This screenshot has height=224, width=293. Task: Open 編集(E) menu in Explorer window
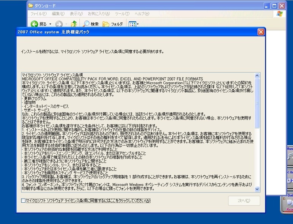tap(58, 14)
